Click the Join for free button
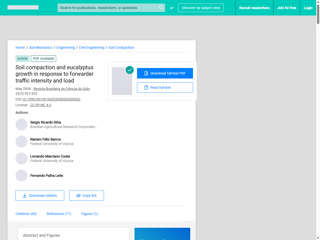 coord(286,7)
